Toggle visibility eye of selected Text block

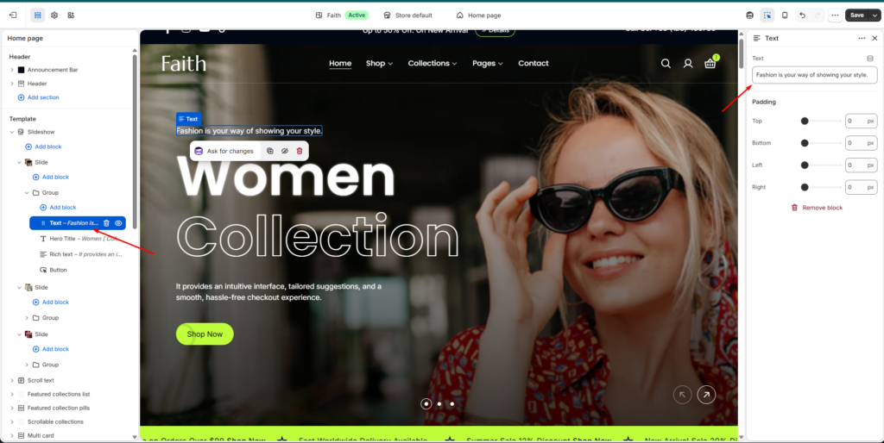click(118, 223)
